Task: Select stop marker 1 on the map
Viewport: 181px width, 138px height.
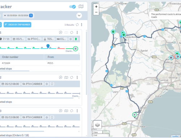Action: [x=113, y=32]
